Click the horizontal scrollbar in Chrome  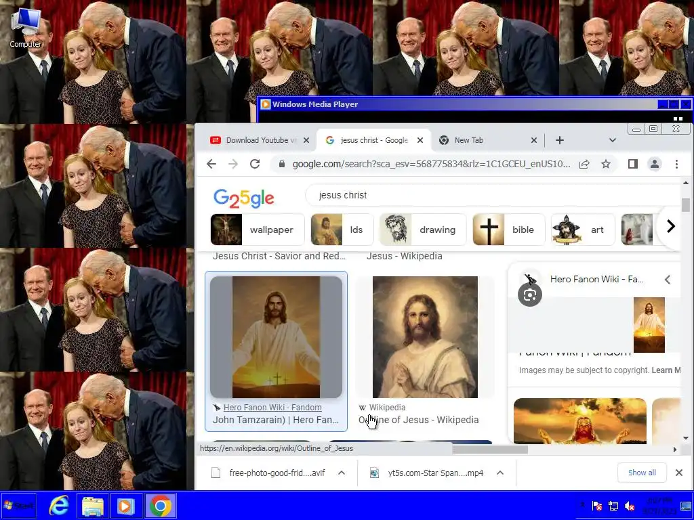(490, 450)
